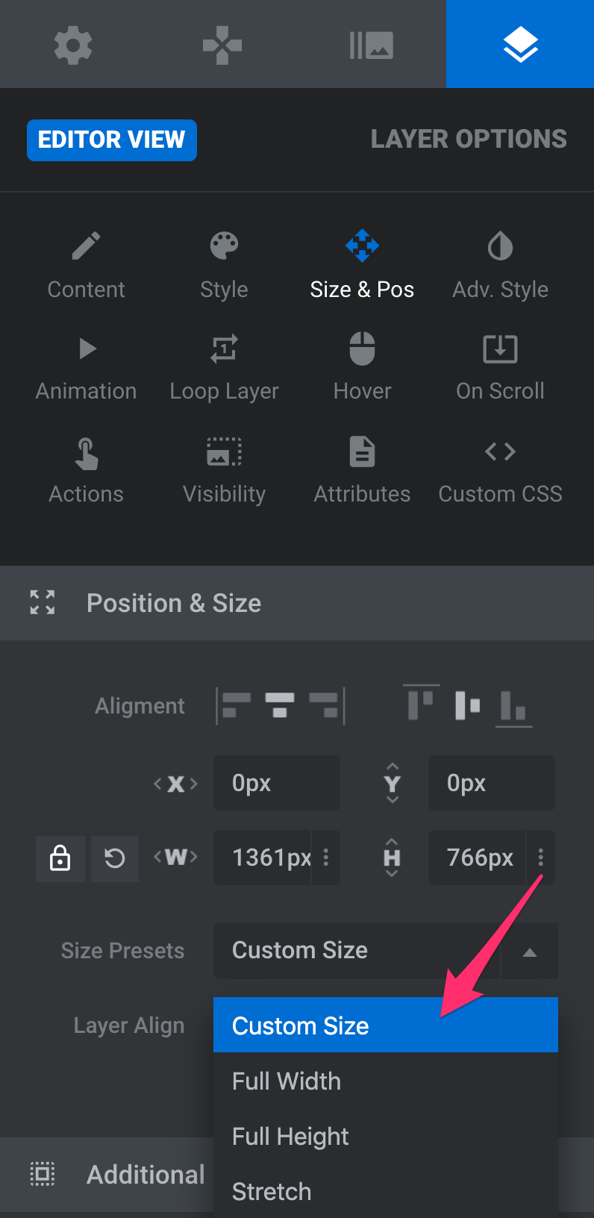Open width field options dots menu
This screenshot has height=1218, width=594.
point(326,858)
